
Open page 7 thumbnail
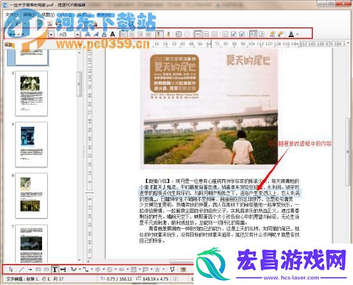[x=31, y=244]
